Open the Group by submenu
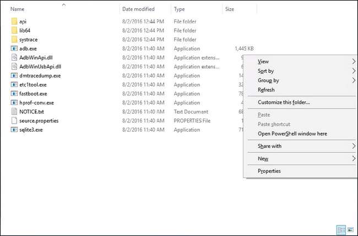This screenshot has height=236, width=358. click(301, 81)
